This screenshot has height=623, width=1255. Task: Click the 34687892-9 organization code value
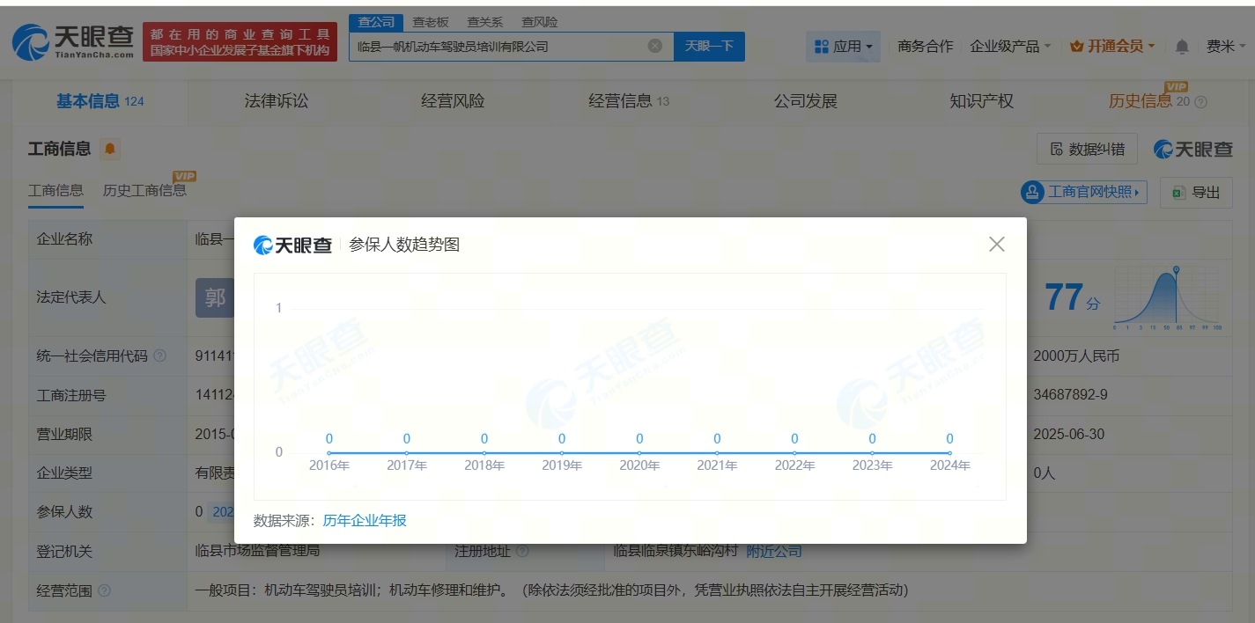click(1071, 395)
